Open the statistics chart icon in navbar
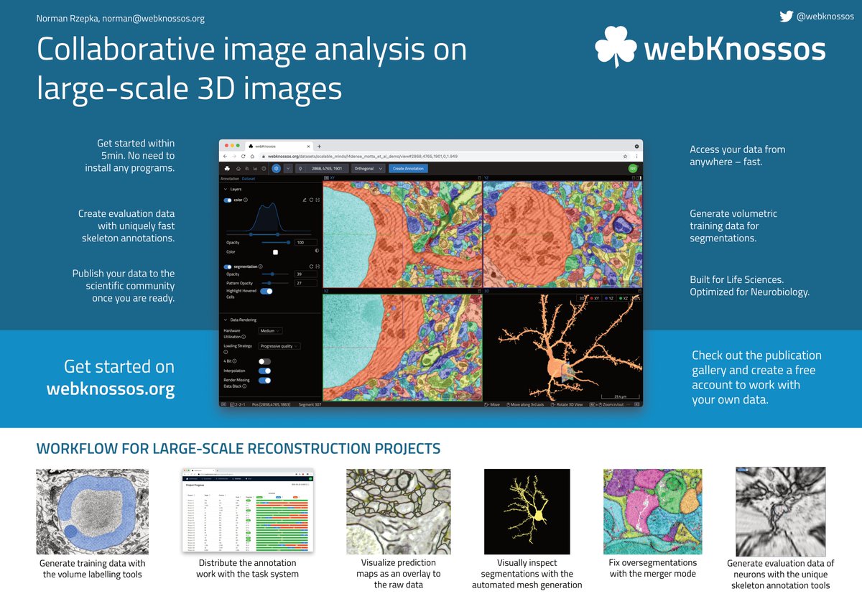Viewport: 862px width, 609px height. (x=256, y=169)
